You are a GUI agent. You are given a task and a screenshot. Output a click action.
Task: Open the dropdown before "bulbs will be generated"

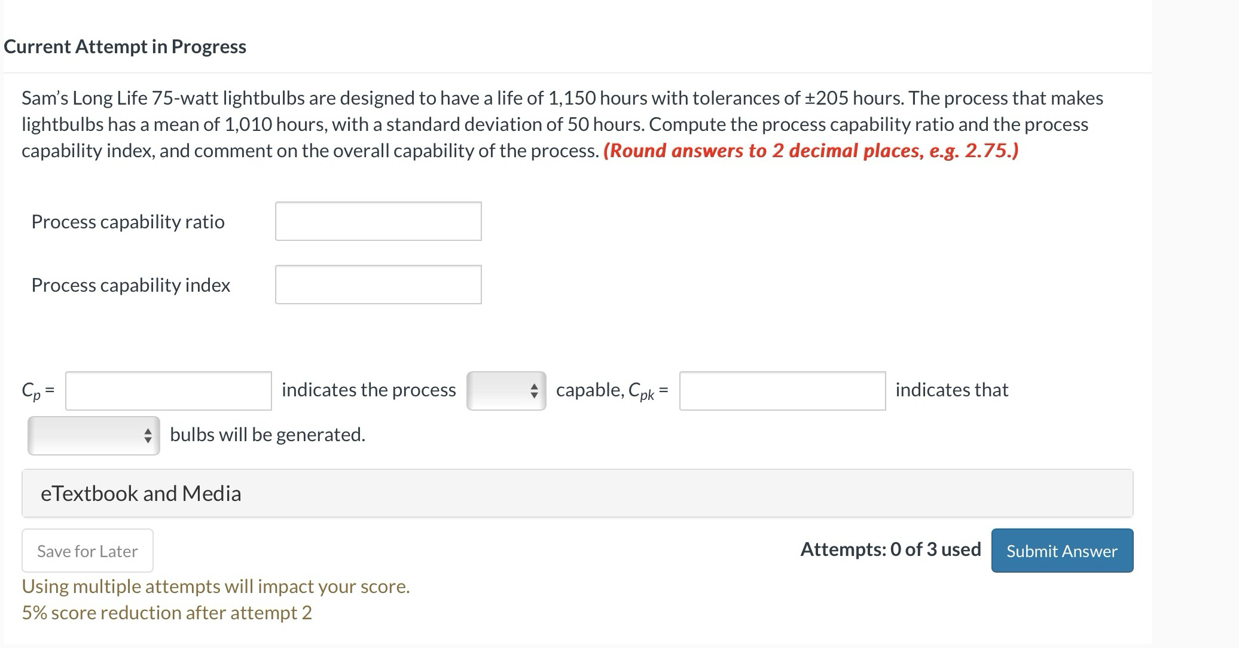(x=94, y=436)
